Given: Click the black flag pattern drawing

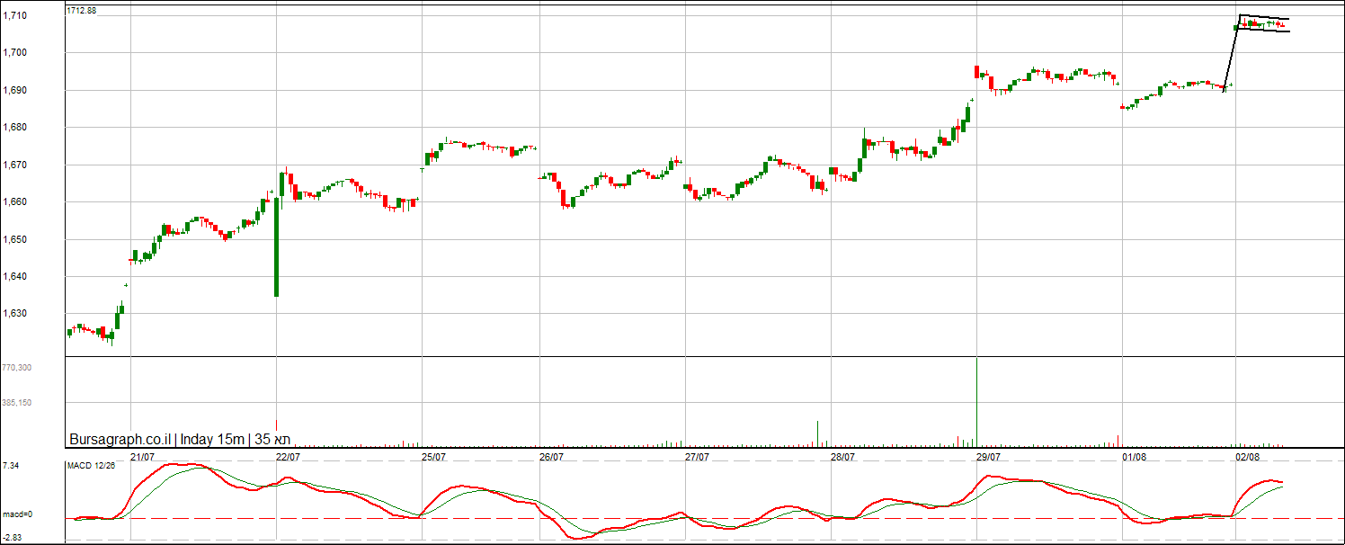Looking at the screenshot, I should 1263,24.
